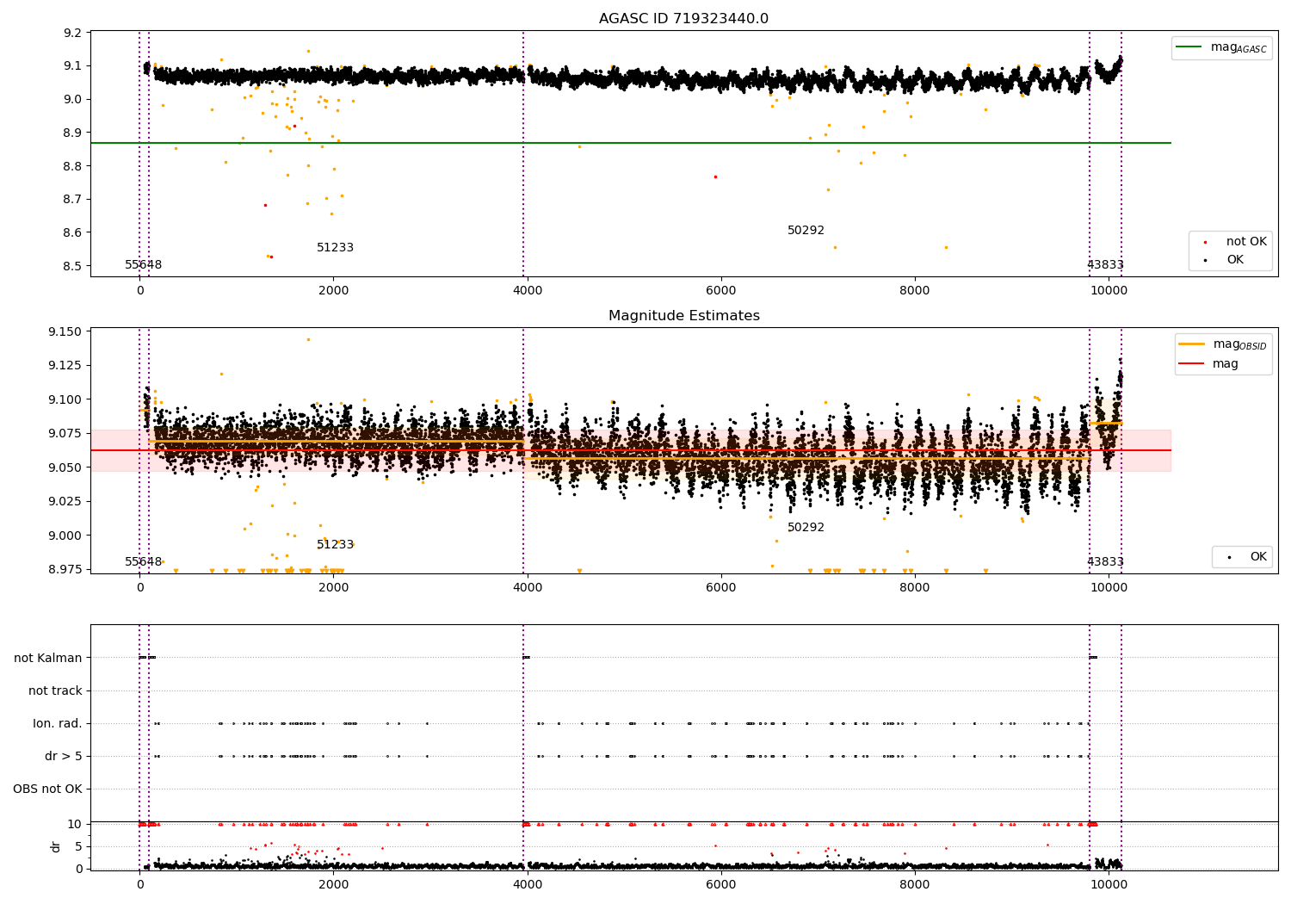Click the "Ion. rad." axis label

pos(58,723)
